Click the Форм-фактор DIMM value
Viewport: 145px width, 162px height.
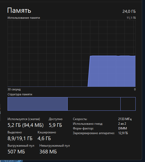(122, 128)
